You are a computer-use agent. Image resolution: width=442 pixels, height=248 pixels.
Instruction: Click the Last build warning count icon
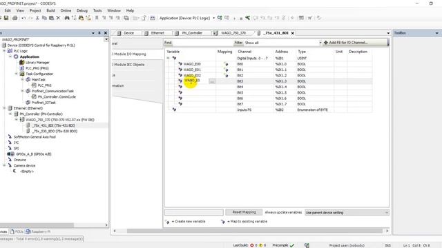point(261,245)
